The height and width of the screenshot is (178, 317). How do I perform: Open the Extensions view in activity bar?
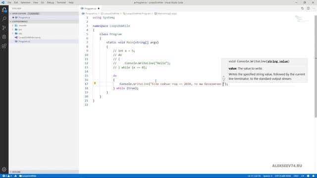(x=4, y=46)
